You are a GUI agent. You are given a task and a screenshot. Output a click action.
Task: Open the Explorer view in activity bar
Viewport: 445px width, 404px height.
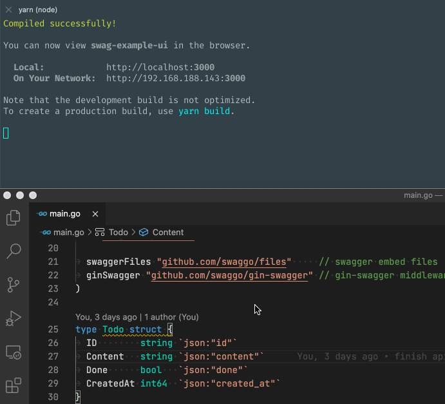tap(14, 218)
